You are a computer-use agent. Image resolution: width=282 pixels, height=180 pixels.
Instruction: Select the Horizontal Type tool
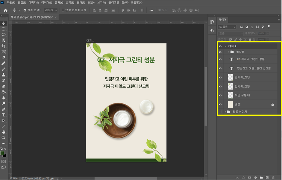click(x=3, y=115)
